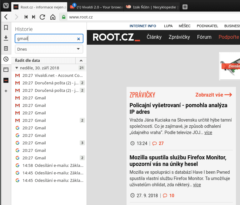Go to the home page
Image resolution: width=240 pixels, height=205 pixels.
click(53, 17)
